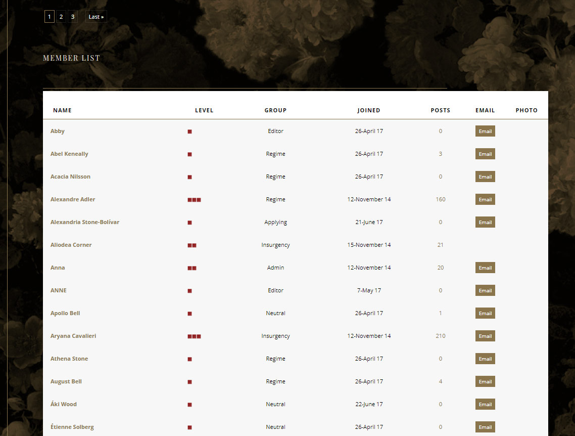Click Abby's single-square level icon
The image size is (575, 436).
coord(189,132)
